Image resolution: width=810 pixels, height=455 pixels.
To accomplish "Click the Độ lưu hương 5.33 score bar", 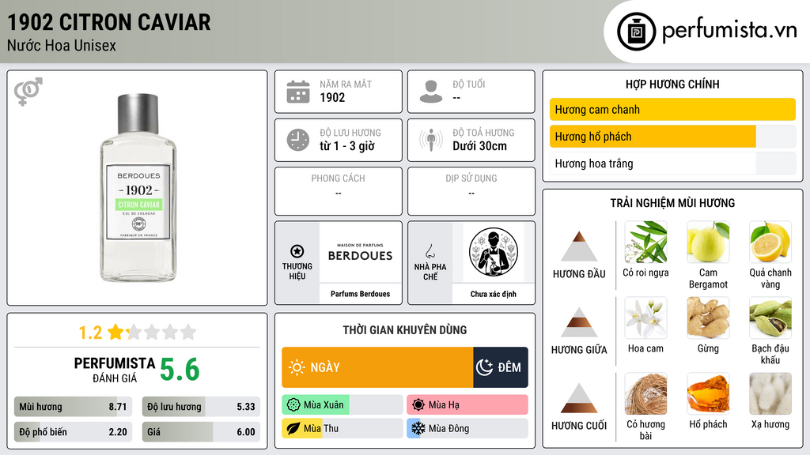I will pyautogui.click(x=201, y=407).
